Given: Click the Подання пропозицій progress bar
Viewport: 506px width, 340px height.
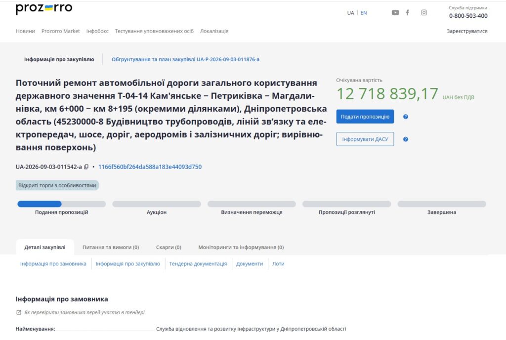Looking at the screenshot, I should coord(62,204).
